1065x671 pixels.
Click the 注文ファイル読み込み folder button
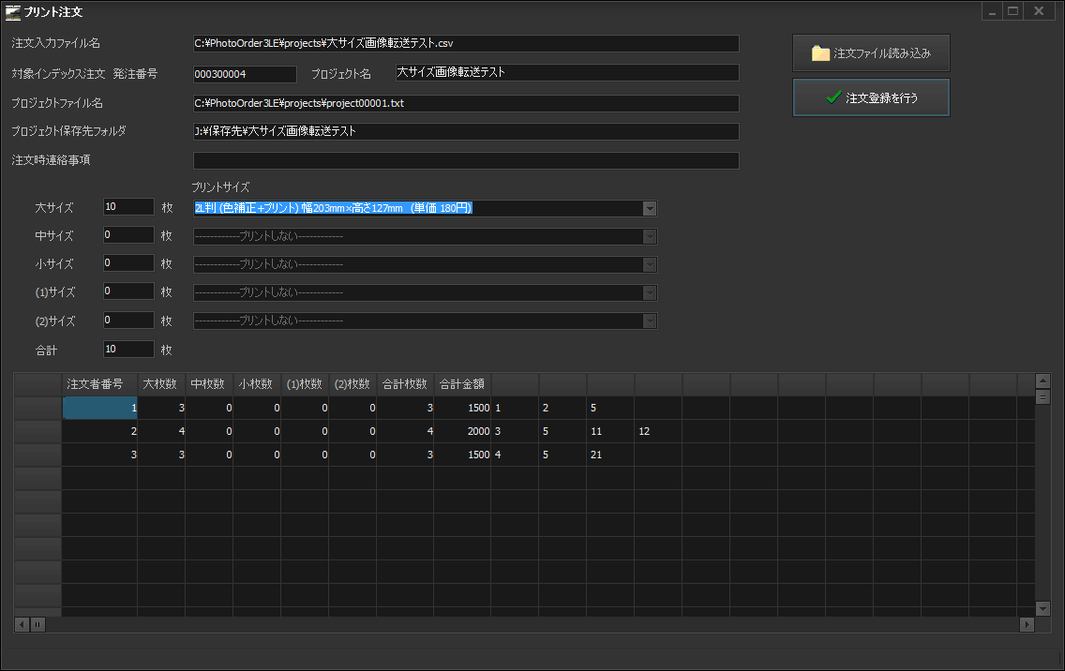click(x=871, y=53)
